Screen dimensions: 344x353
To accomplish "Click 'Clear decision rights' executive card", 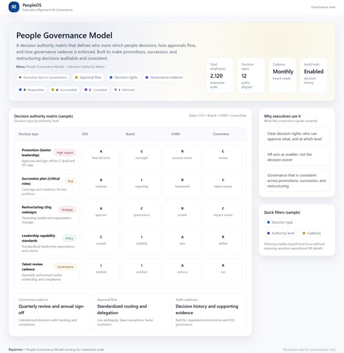I will 297,136.
